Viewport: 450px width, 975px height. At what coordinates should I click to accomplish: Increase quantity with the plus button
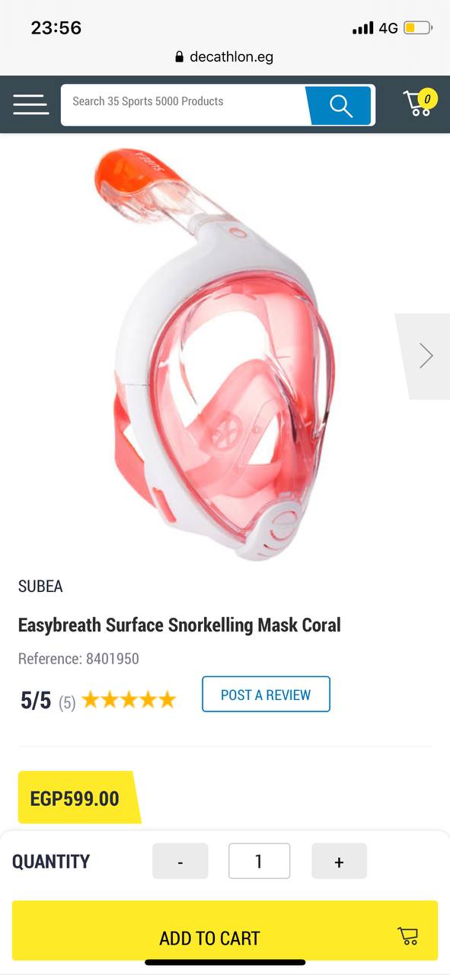[x=339, y=862]
